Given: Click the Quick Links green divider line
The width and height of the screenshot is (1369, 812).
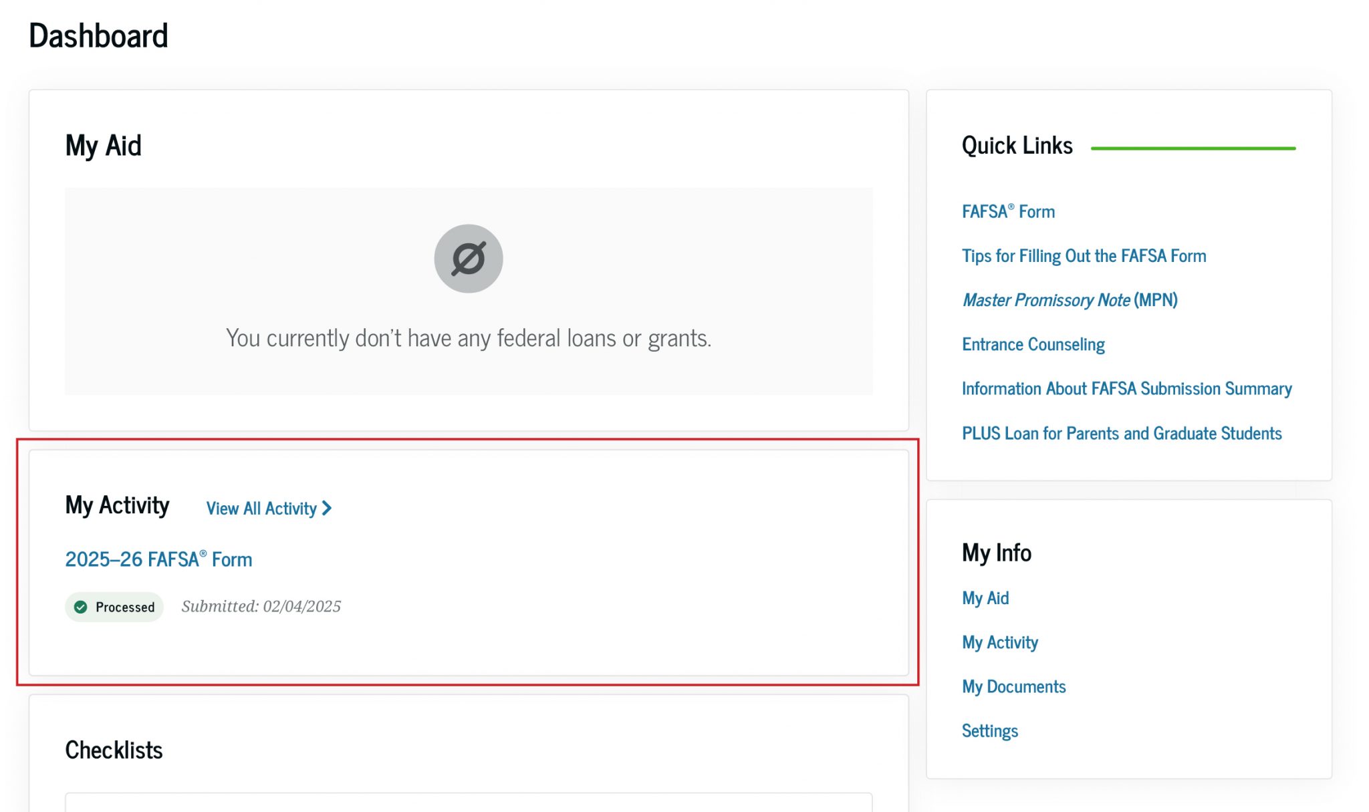Looking at the screenshot, I should pos(1193,148).
